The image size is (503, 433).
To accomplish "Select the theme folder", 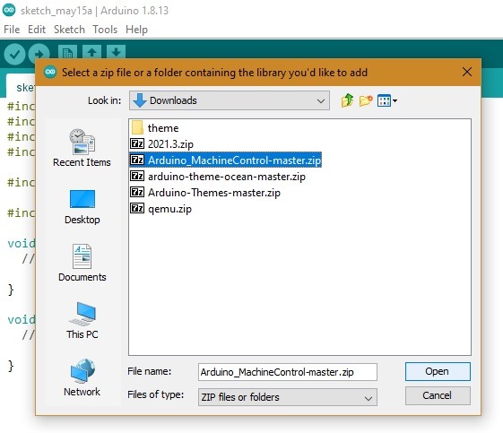I will (x=155, y=128).
